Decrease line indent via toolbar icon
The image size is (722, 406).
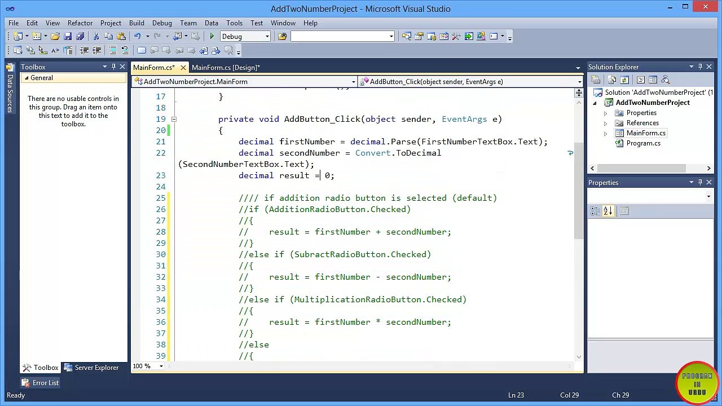(84, 50)
